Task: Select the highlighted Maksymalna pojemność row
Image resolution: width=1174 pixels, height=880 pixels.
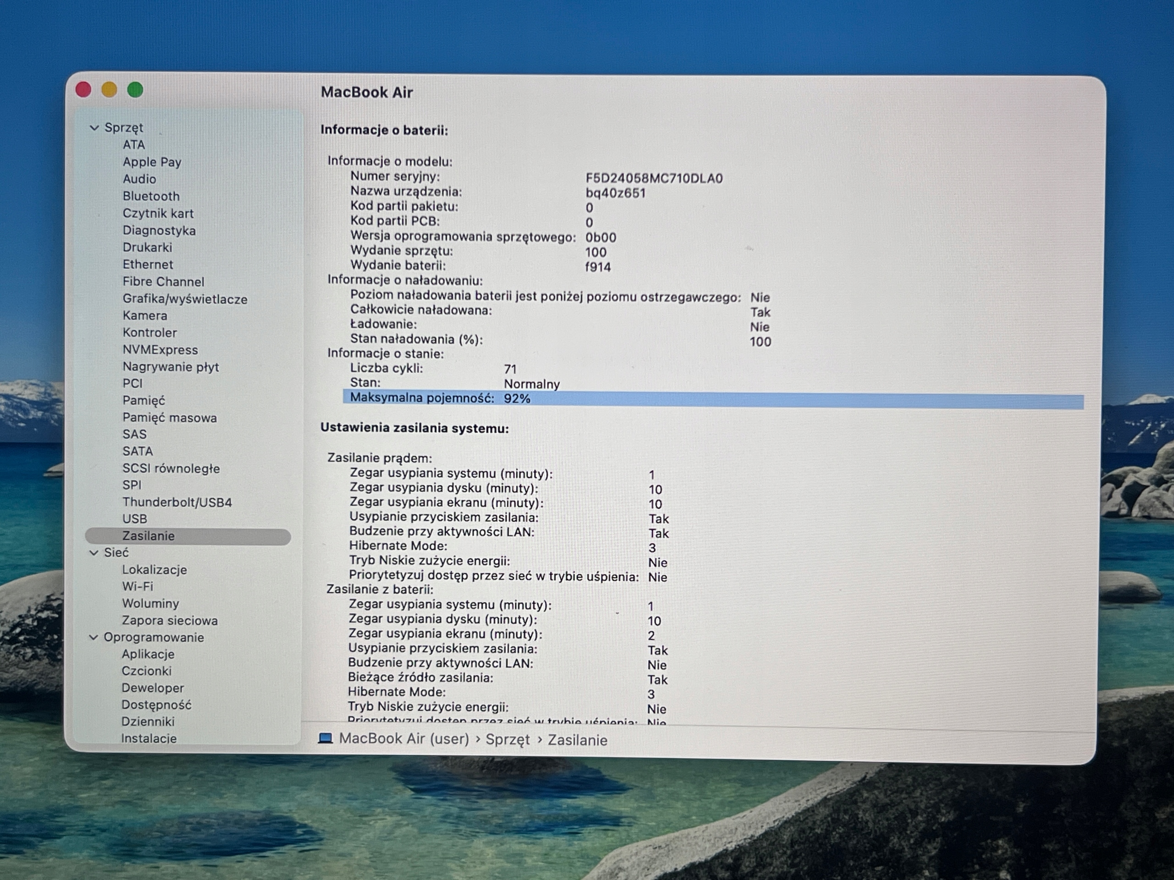Action: pyautogui.click(x=713, y=399)
